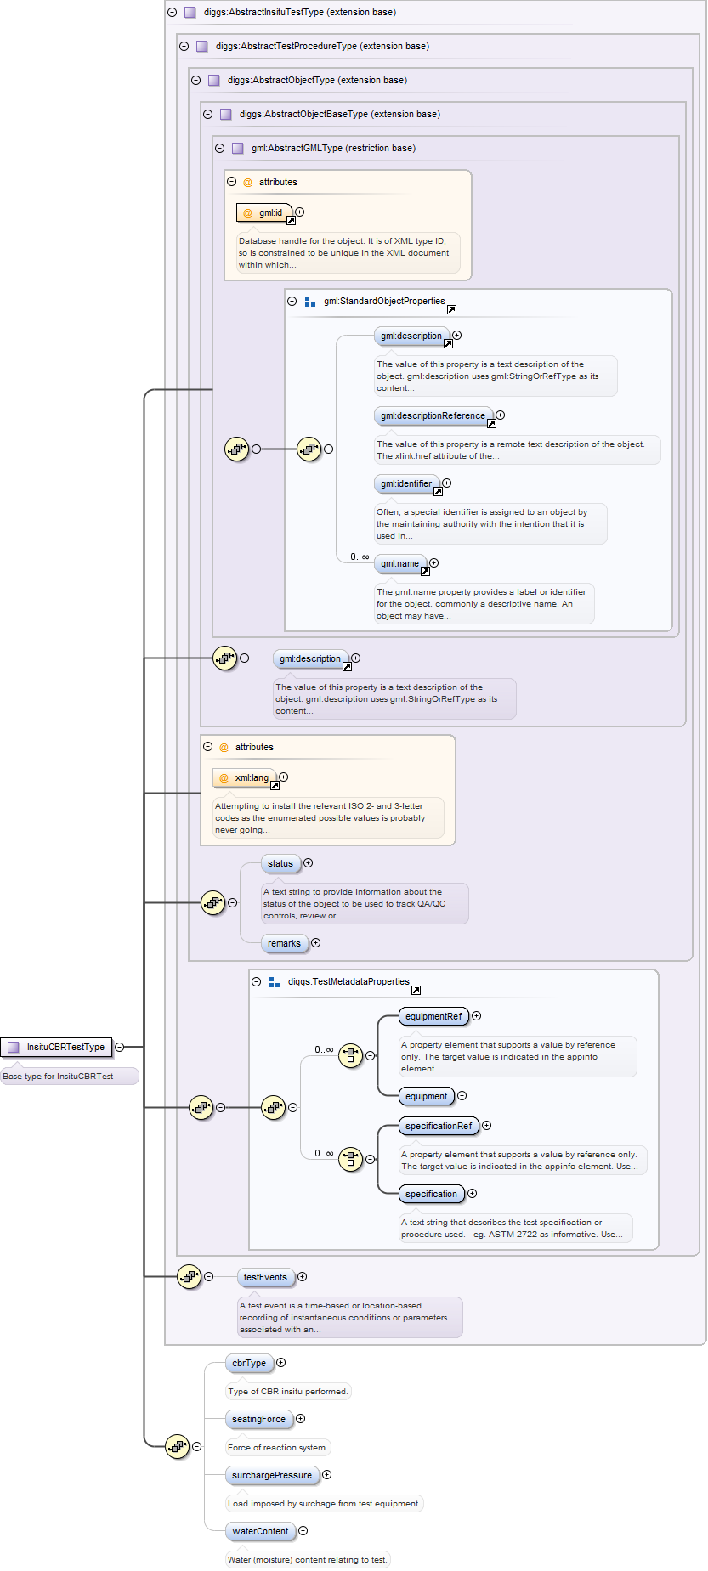The image size is (708, 1571).
Task: Collapse diggs:AbstractInsituTestType extension base
Action: click(173, 13)
